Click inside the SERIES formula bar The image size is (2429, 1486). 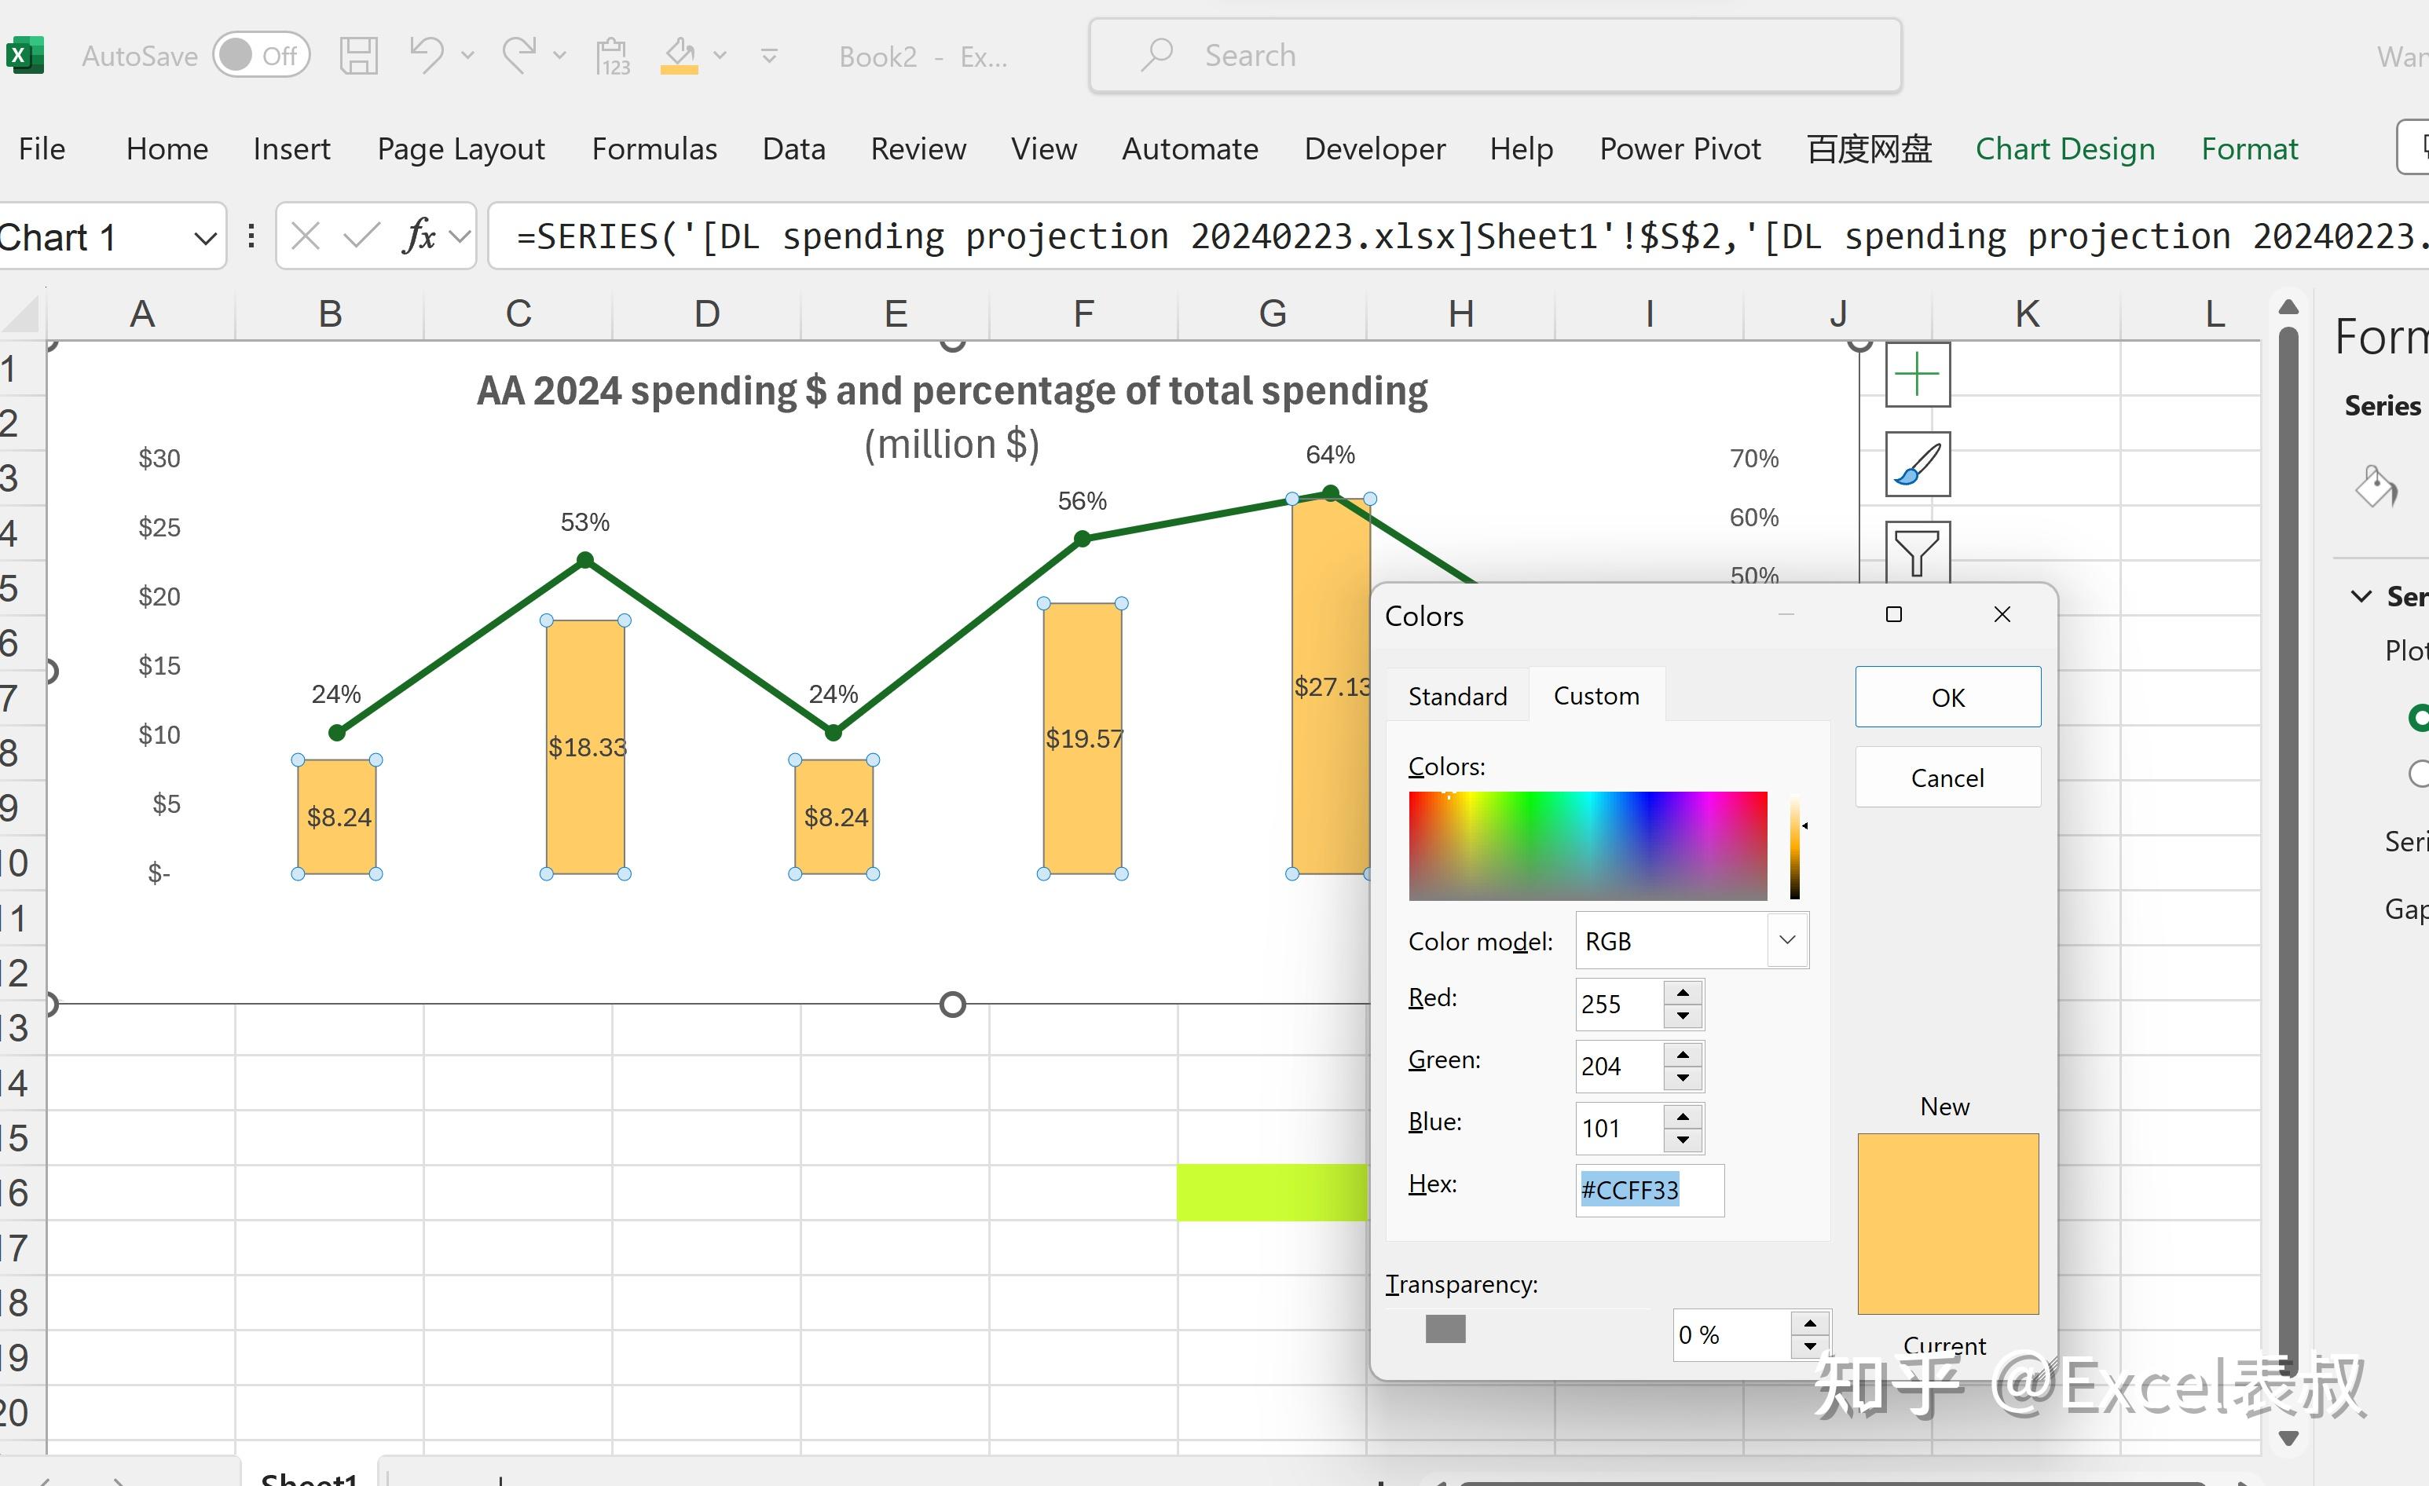tap(1459, 236)
